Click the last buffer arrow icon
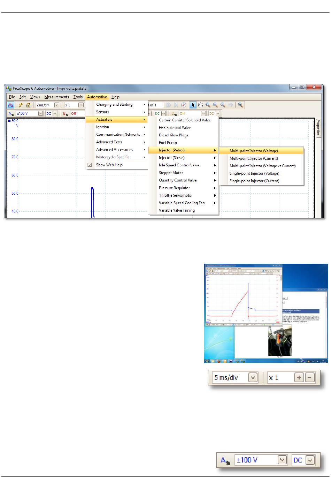331x489 pixels. 176,105
